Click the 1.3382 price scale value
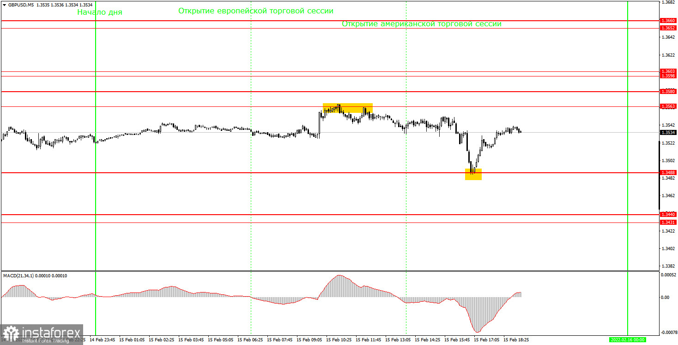The image size is (678, 345). tap(668, 266)
